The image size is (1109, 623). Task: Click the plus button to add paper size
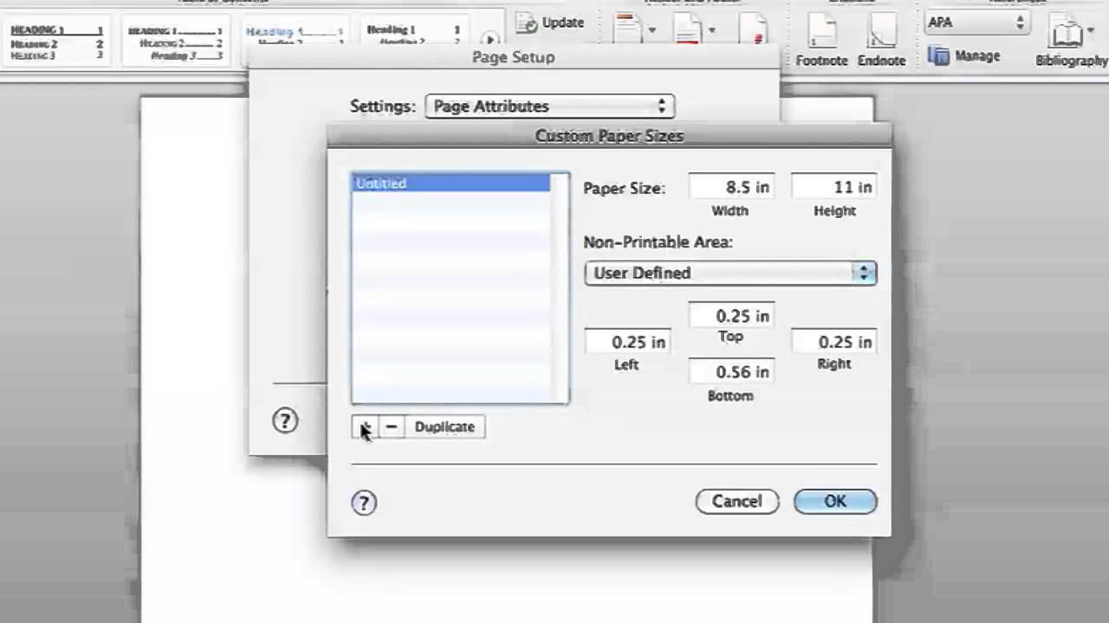pos(365,427)
